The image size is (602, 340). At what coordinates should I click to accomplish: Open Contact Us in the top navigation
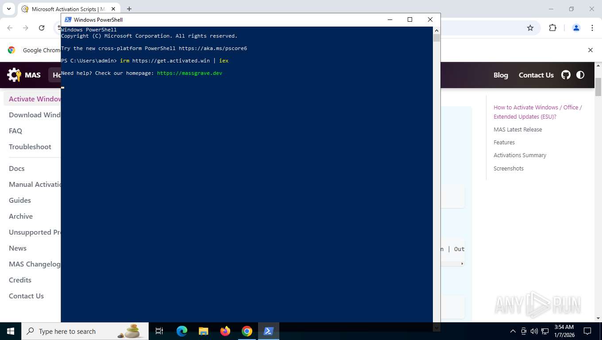[536, 75]
